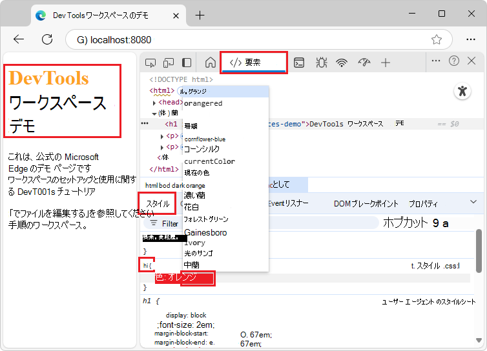Choose currentColor from the autocomplete list
The height and width of the screenshot is (351, 487).
[x=225, y=161]
